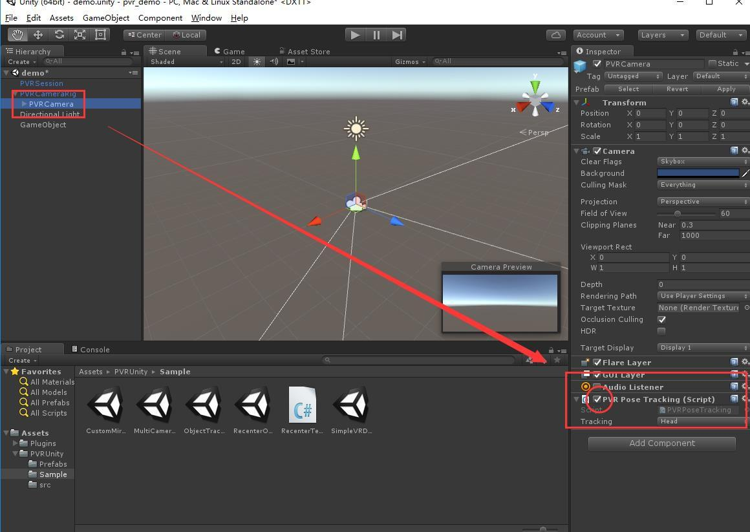The height and width of the screenshot is (532, 750).
Task: Adjust the Field of View slider
Action: (x=687, y=213)
